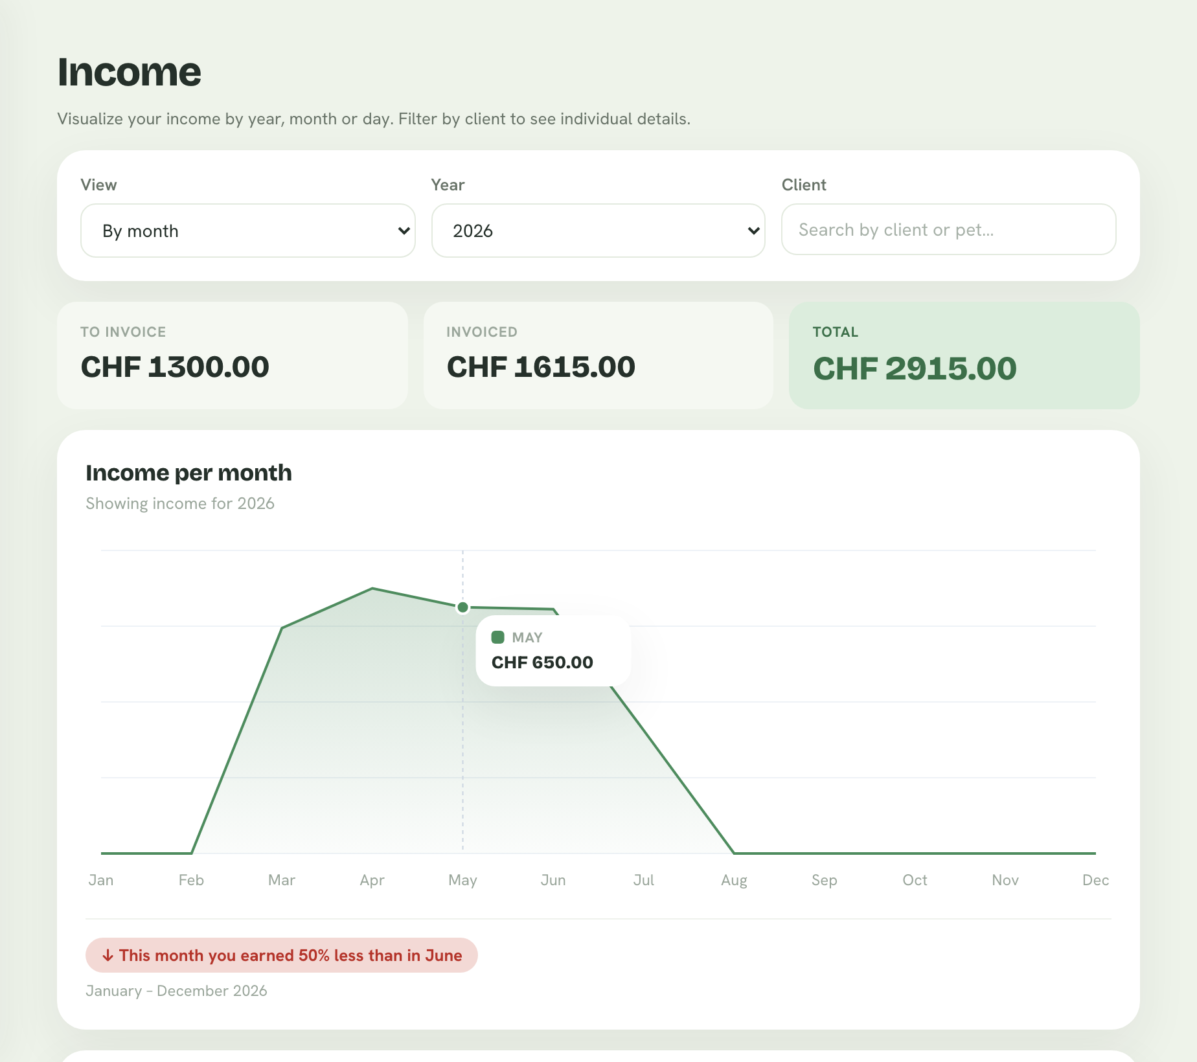
Task: Open the View dropdown showing By month
Action: 248,231
